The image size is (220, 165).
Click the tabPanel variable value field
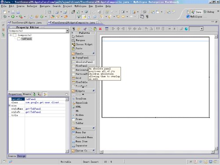click(x=45, y=99)
